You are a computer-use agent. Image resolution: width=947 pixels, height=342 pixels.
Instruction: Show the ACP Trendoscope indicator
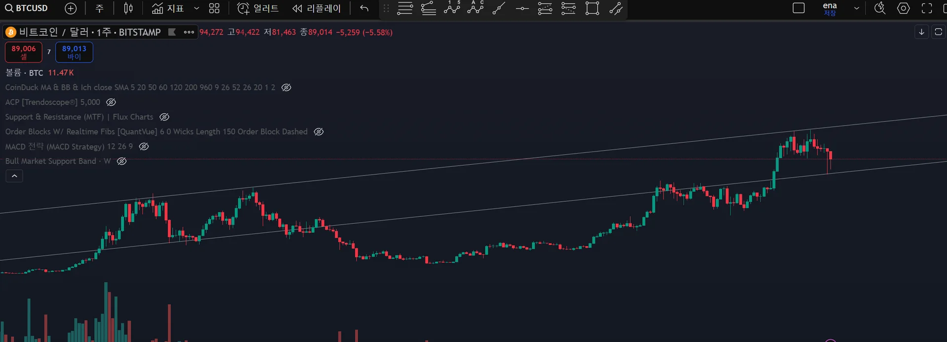[111, 102]
